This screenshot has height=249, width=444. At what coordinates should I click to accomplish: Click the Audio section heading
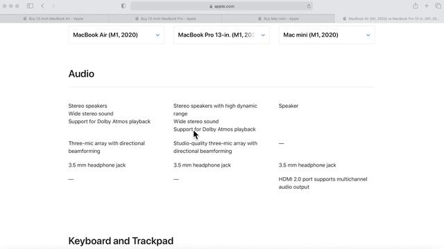click(x=81, y=74)
